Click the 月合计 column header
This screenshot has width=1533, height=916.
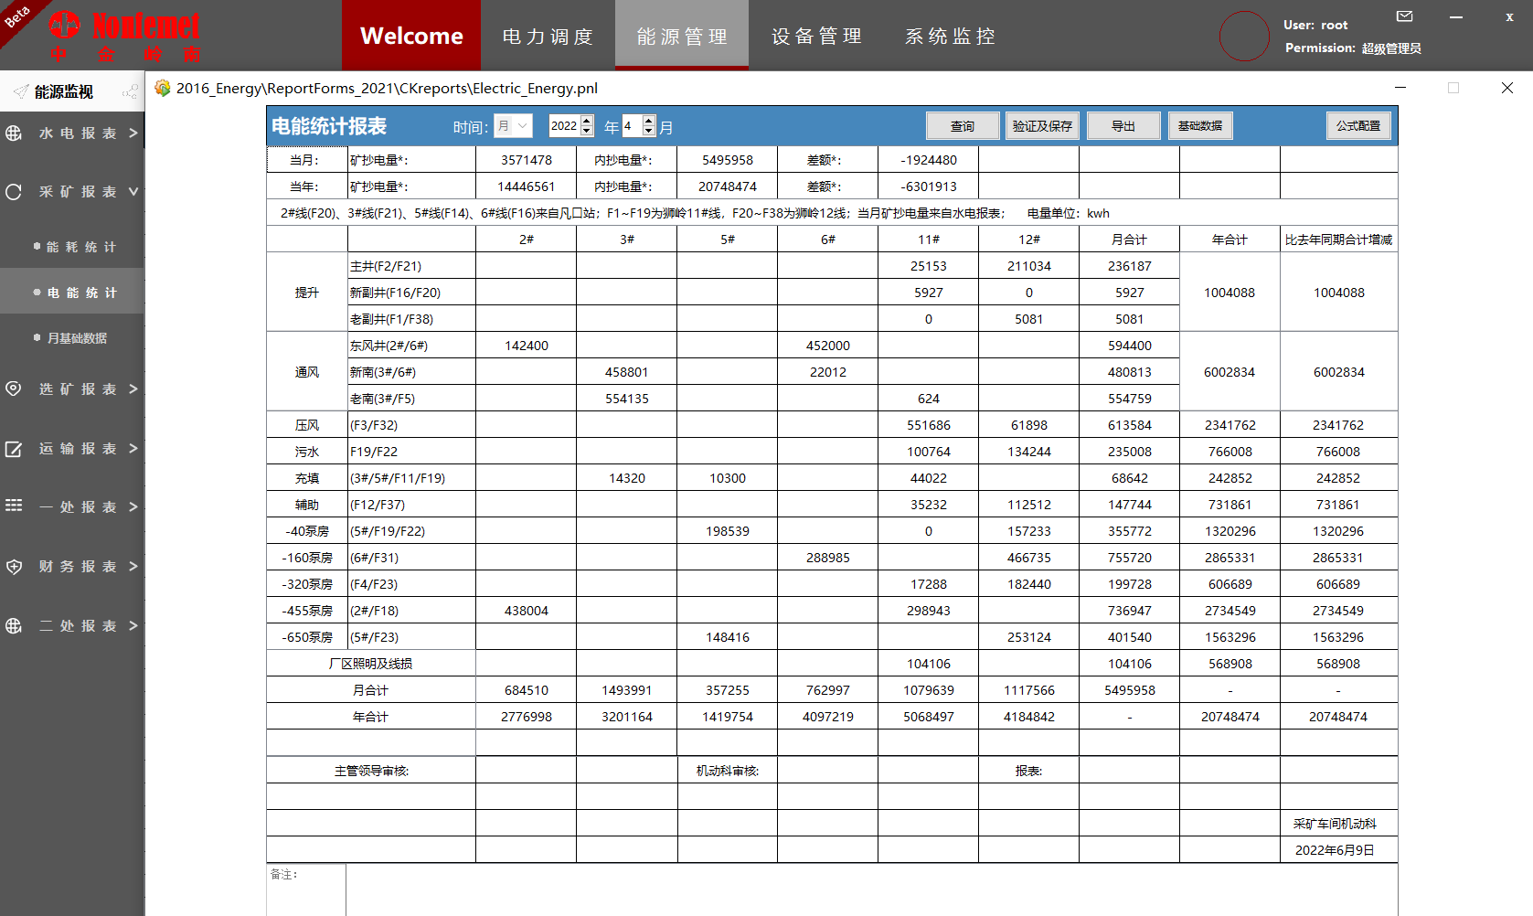(x=1130, y=240)
